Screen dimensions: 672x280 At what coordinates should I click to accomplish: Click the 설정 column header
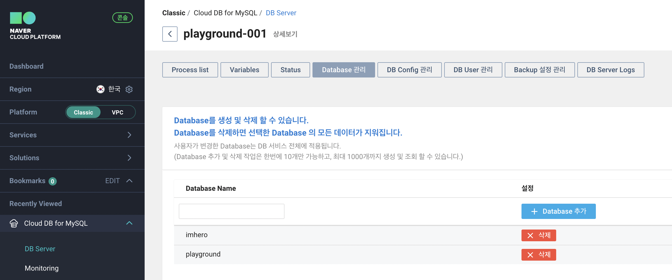(527, 188)
